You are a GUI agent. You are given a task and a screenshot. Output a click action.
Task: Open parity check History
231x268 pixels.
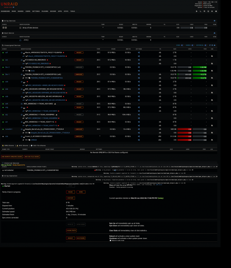click(70, 198)
